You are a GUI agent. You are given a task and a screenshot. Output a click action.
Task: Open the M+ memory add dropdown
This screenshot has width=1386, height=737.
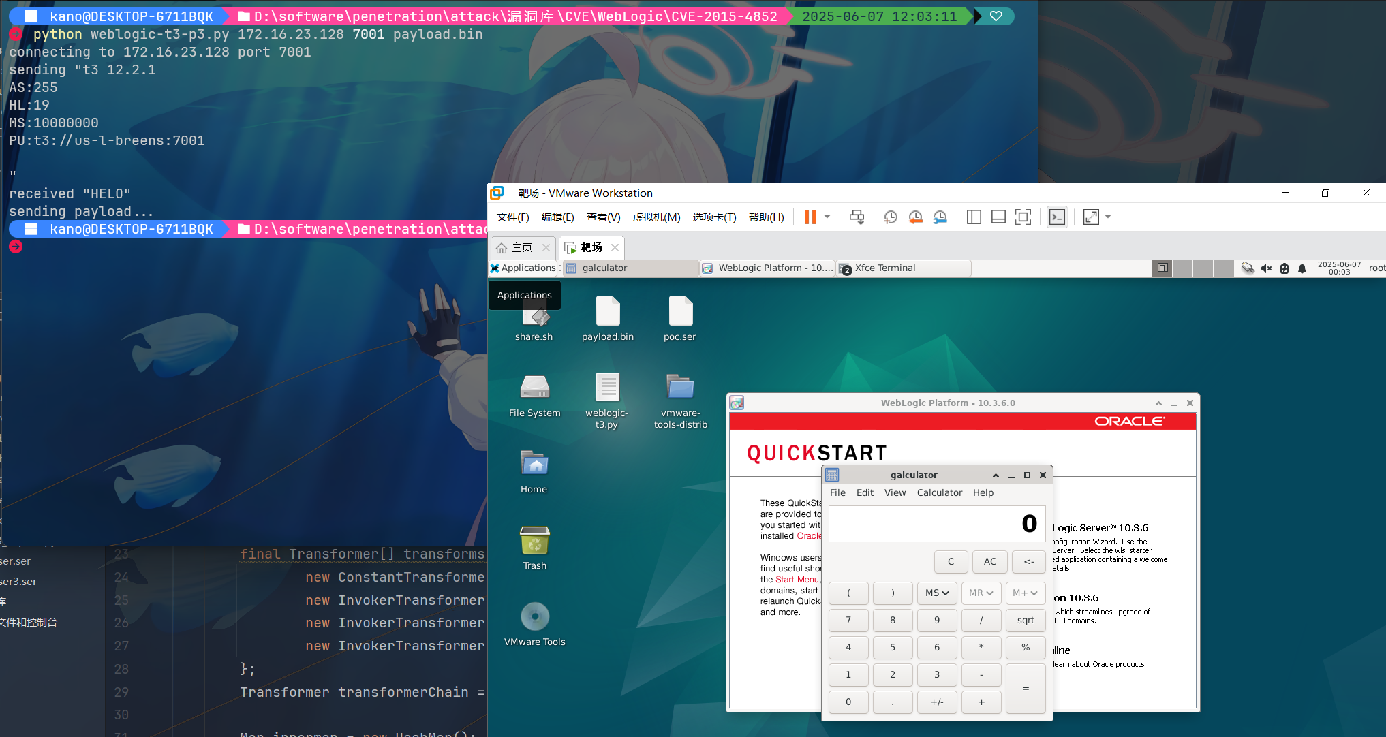click(x=1026, y=593)
